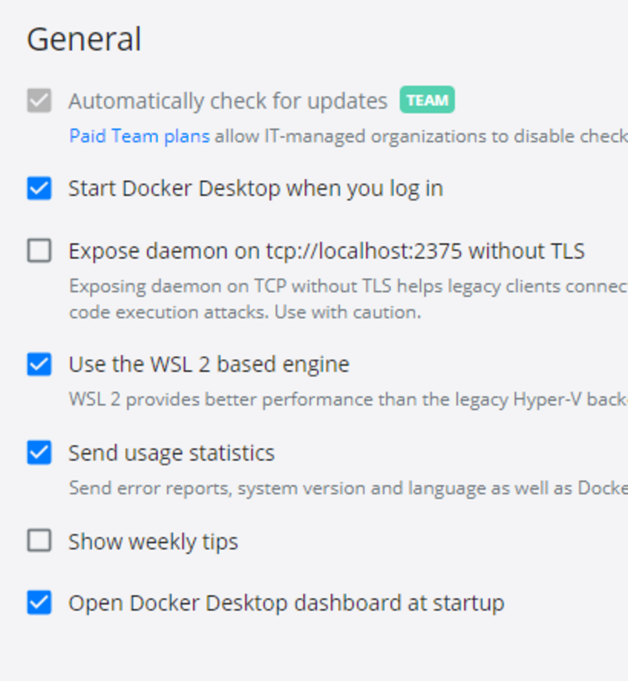Open the Paid Team plans link
This screenshot has width=628, height=681.
click(139, 136)
